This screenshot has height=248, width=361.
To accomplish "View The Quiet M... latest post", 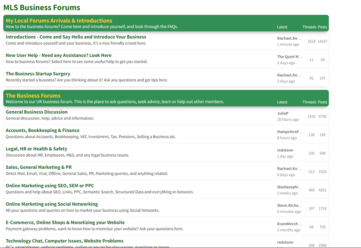I will click(x=290, y=57).
